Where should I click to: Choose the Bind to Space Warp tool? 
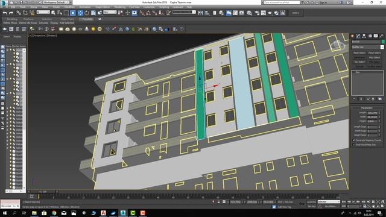[x=32, y=13]
